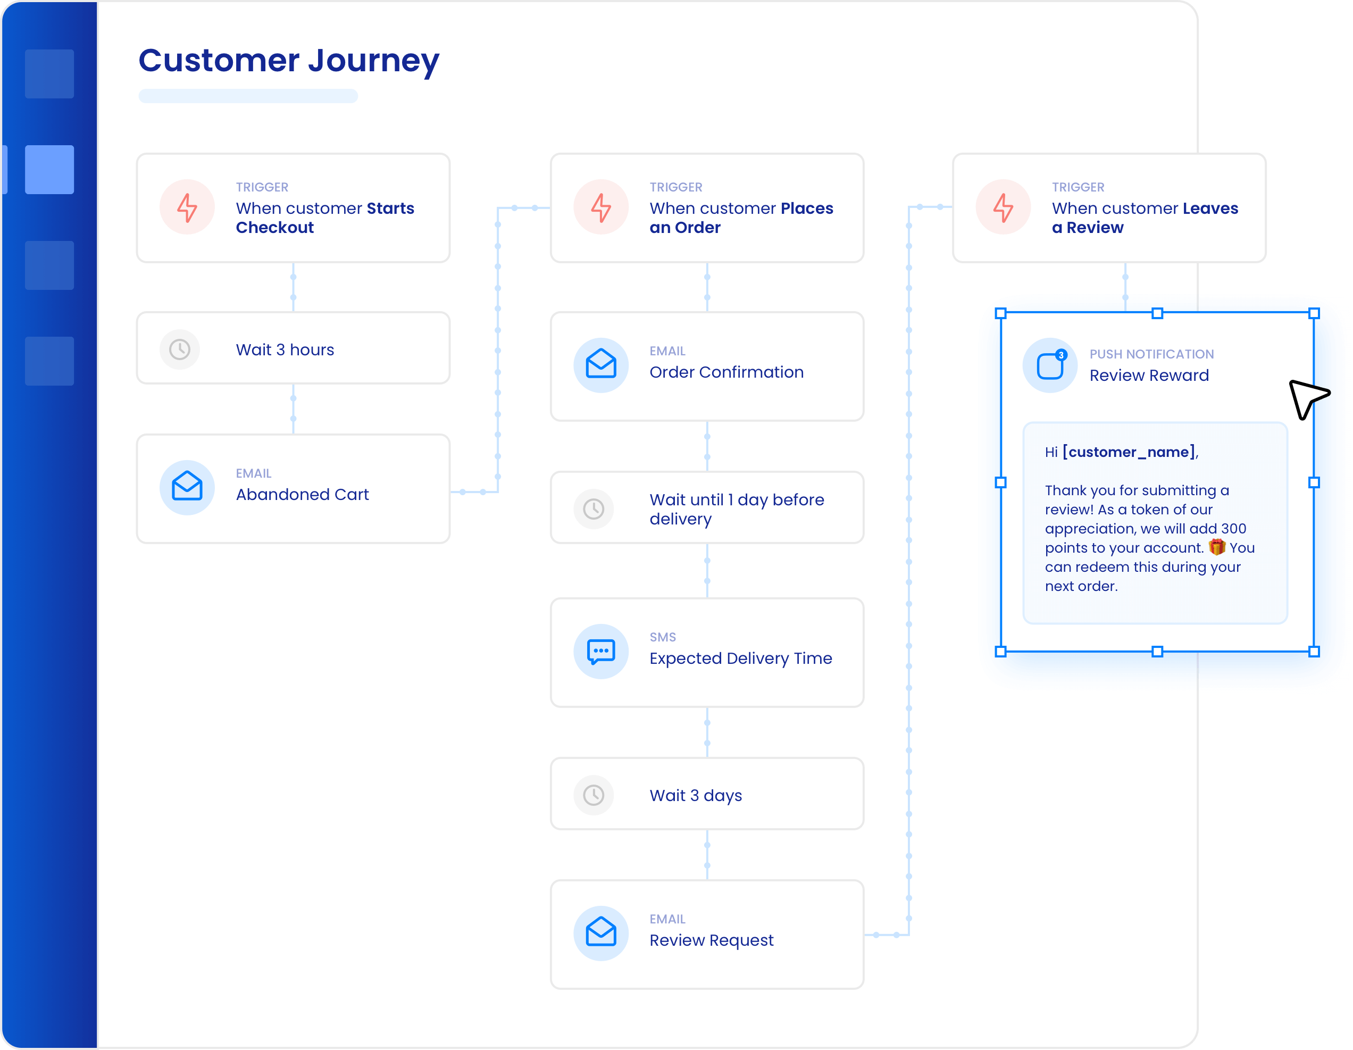Open the third sidebar square item
Screen dimensions: 1353x1050
pyautogui.click(x=49, y=265)
